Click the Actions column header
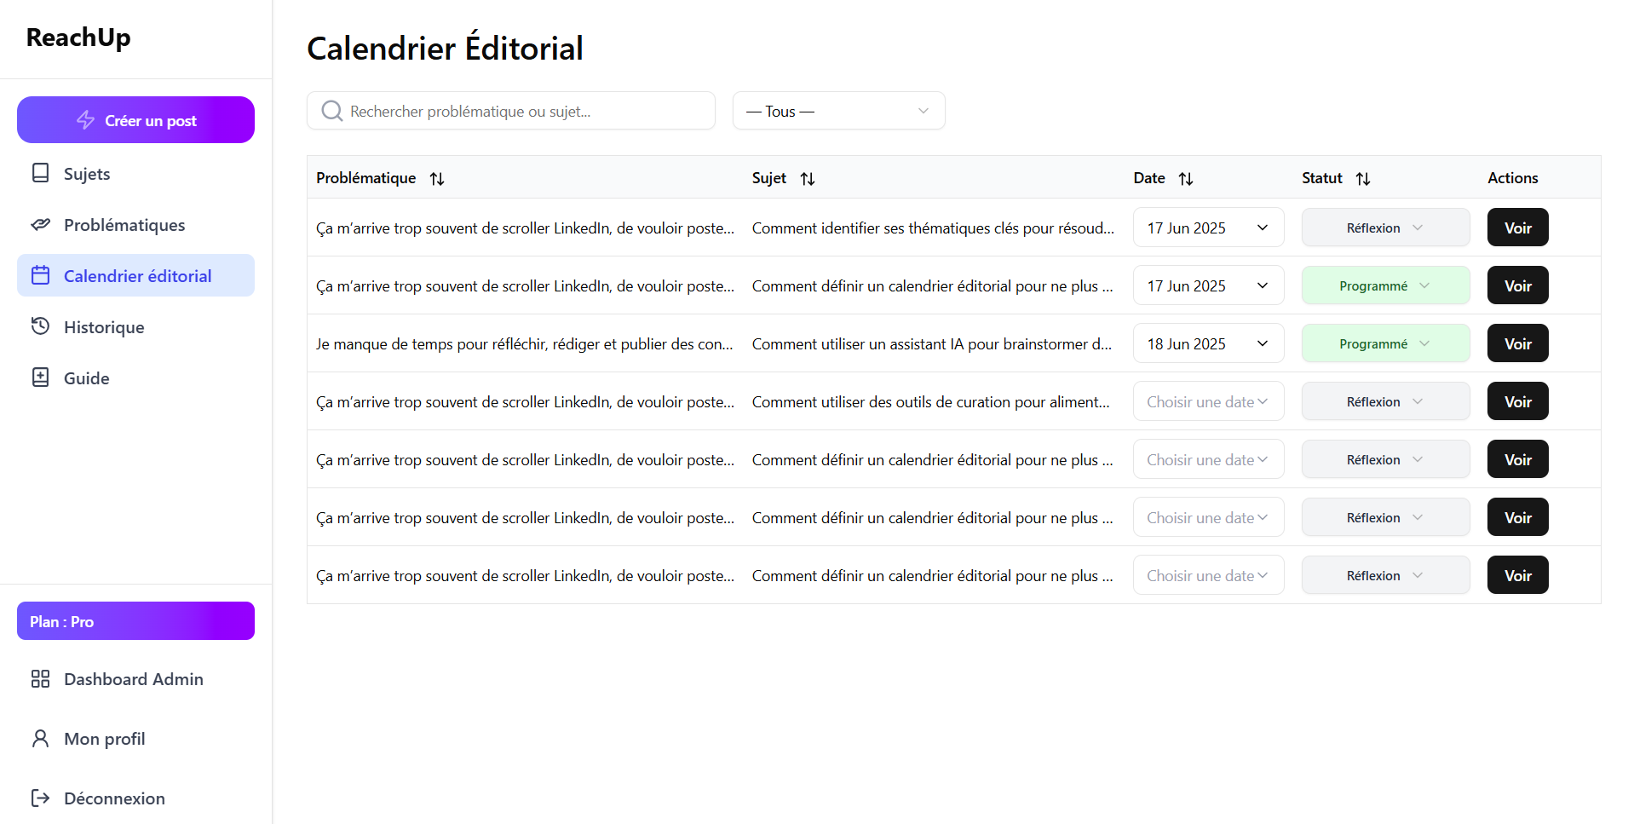 (1513, 178)
